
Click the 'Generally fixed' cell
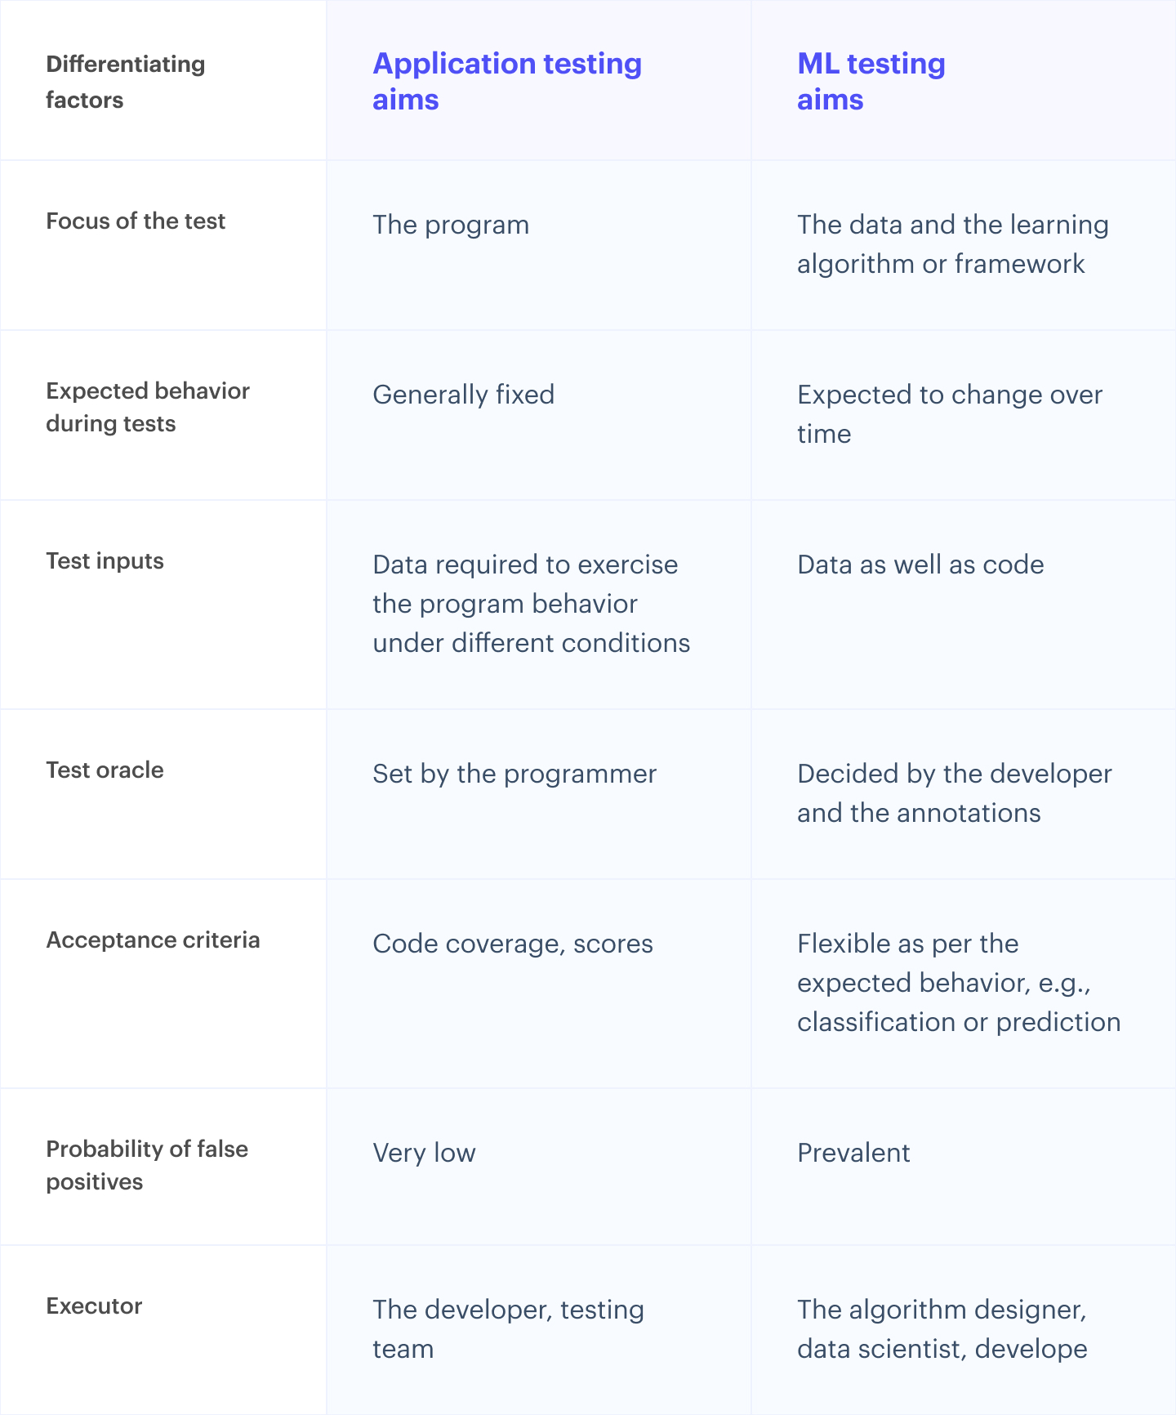463,395
